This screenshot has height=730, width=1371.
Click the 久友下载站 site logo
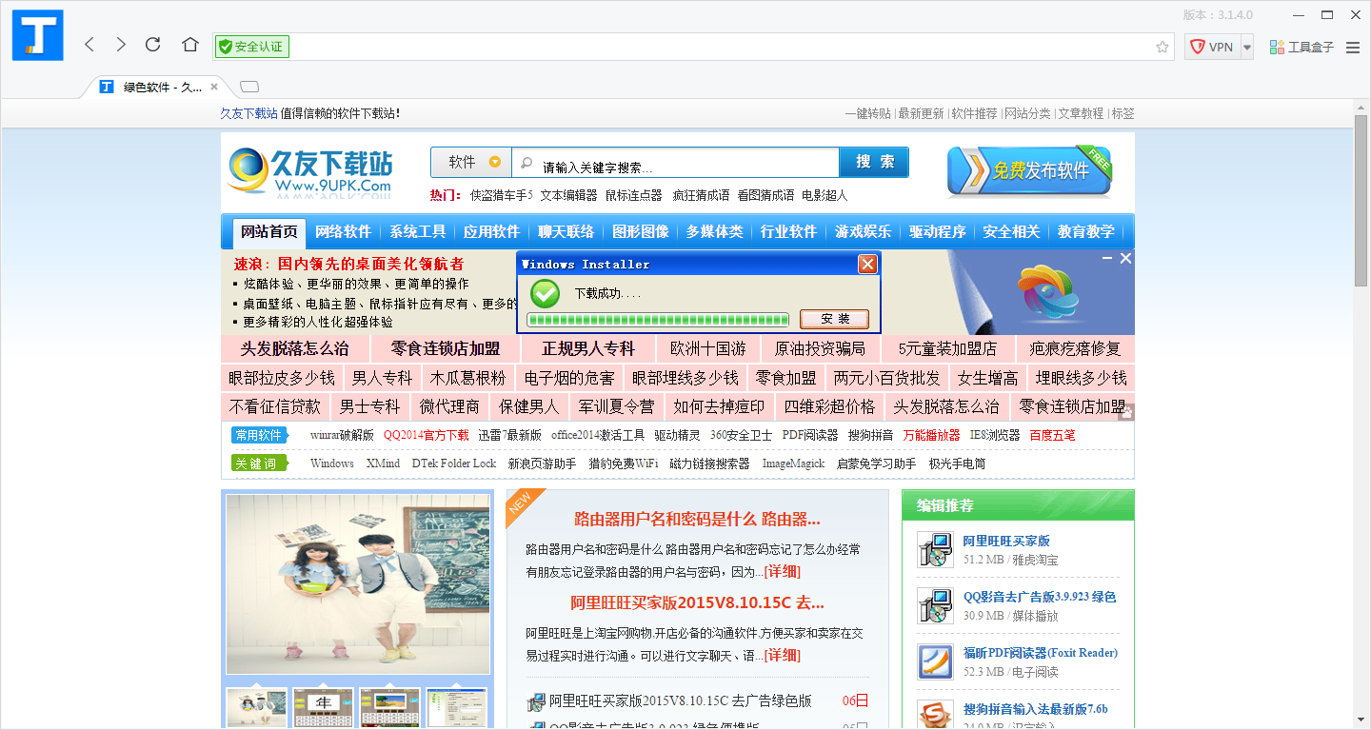[310, 173]
